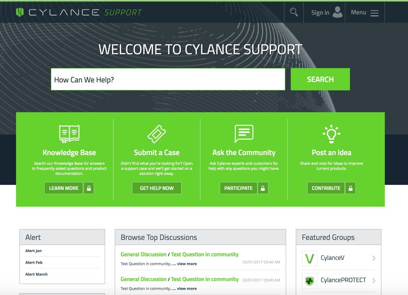Open the Menu label in header
The width and height of the screenshot is (408, 295).
[x=358, y=12]
